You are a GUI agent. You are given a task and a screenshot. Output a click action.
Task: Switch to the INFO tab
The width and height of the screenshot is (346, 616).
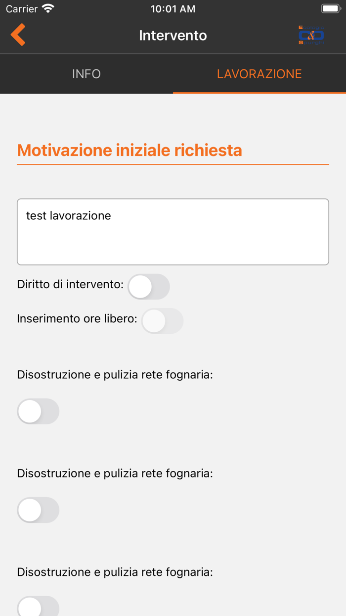86,74
